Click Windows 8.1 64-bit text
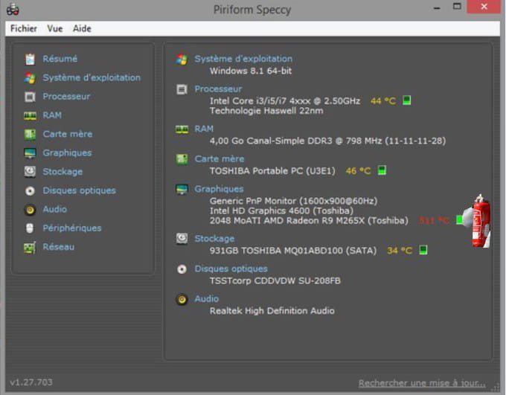 pos(251,71)
